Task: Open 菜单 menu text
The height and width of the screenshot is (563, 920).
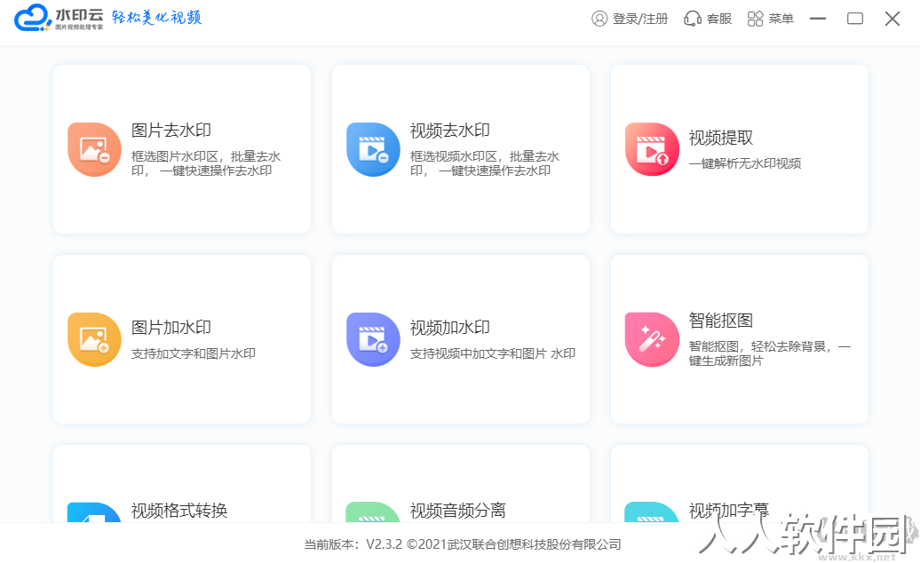Action: point(781,19)
